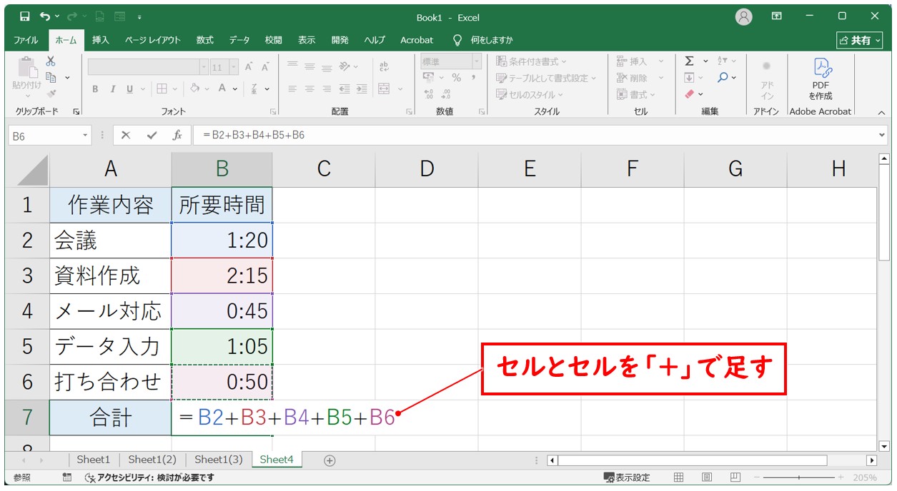Click the Decrease Indent icon
This screenshot has height=491, width=897.
click(x=345, y=89)
